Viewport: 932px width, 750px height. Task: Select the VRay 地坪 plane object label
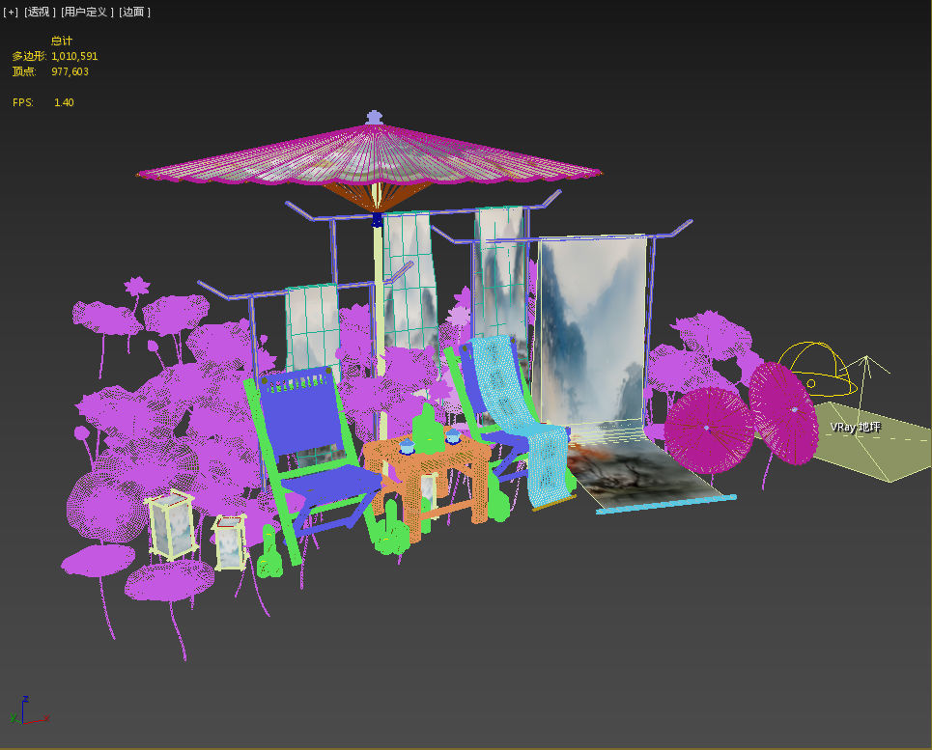pos(855,427)
